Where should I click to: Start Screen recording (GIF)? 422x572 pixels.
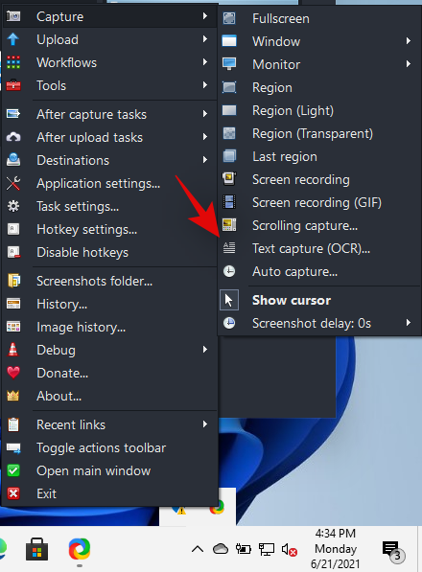[x=319, y=202]
